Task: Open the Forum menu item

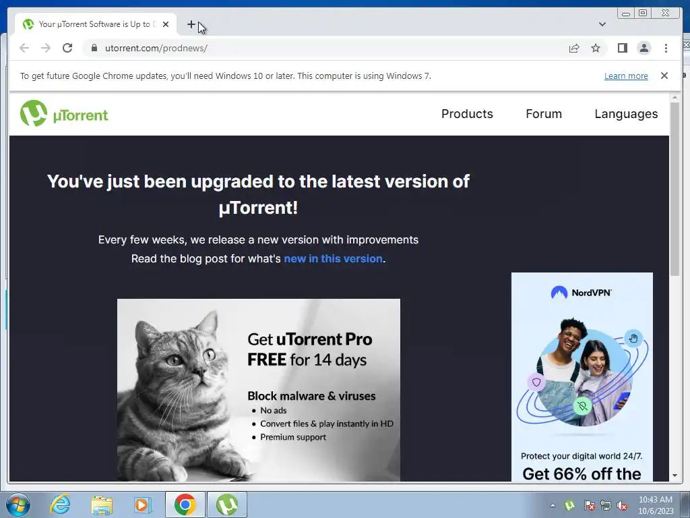Action: pyautogui.click(x=544, y=113)
